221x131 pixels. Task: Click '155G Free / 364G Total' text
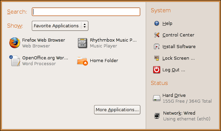coord(187,101)
